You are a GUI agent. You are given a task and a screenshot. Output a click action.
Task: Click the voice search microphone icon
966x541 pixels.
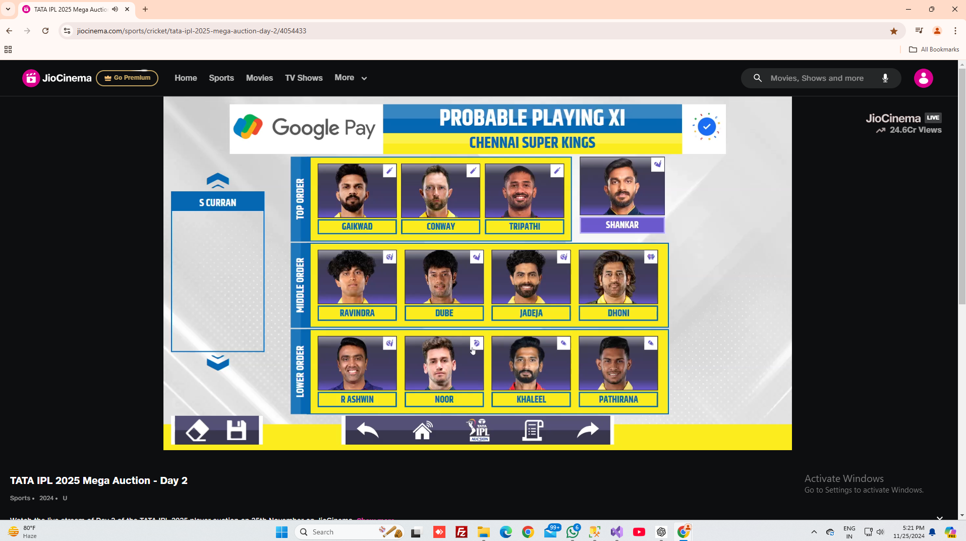[885, 78]
